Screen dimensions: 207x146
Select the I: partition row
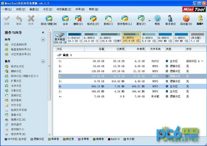coord(132,81)
